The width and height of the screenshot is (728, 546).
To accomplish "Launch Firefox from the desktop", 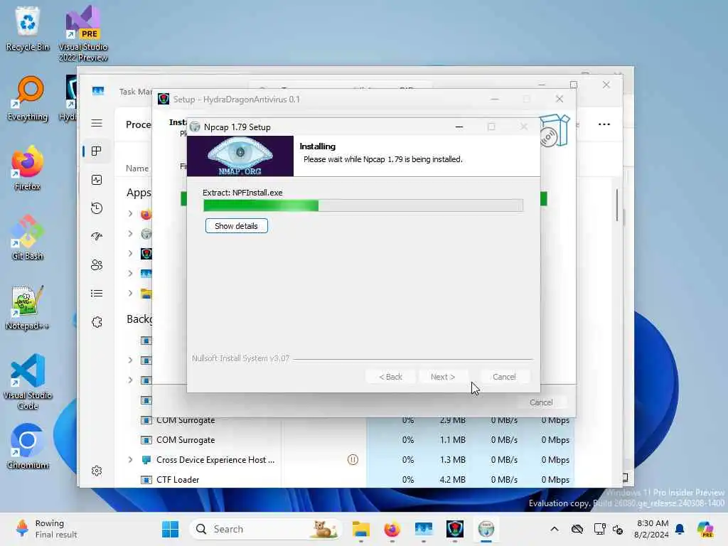I will pyautogui.click(x=28, y=168).
